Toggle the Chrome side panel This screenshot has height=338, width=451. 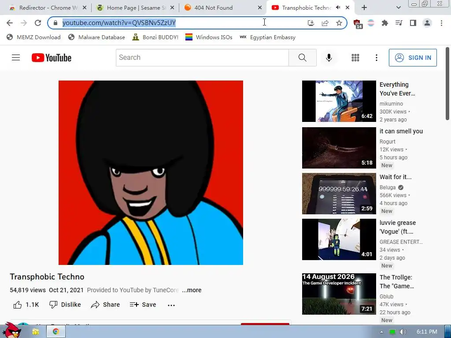pos(413,23)
